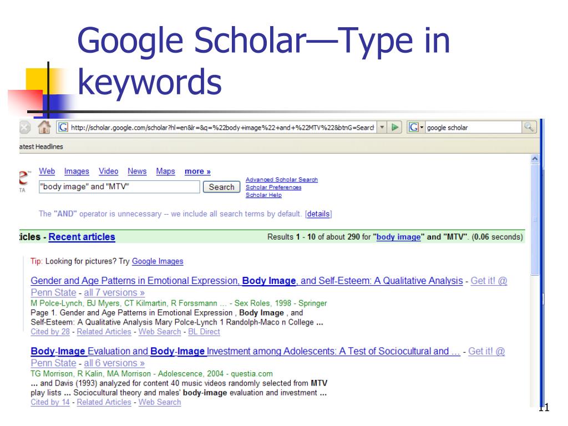Open the Google Images tip link
Viewport: 568px width, 426px height.
coord(158,261)
